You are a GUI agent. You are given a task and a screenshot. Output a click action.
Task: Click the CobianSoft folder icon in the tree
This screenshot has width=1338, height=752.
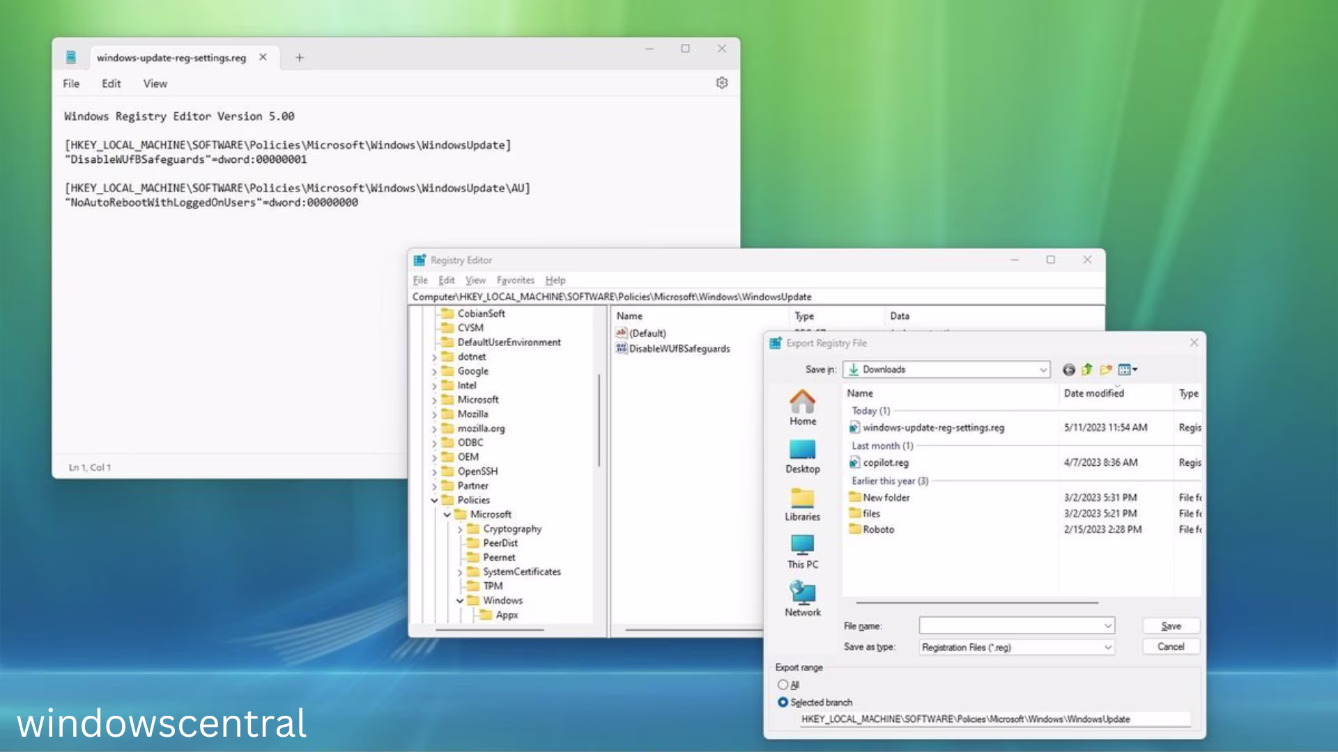point(447,313)
